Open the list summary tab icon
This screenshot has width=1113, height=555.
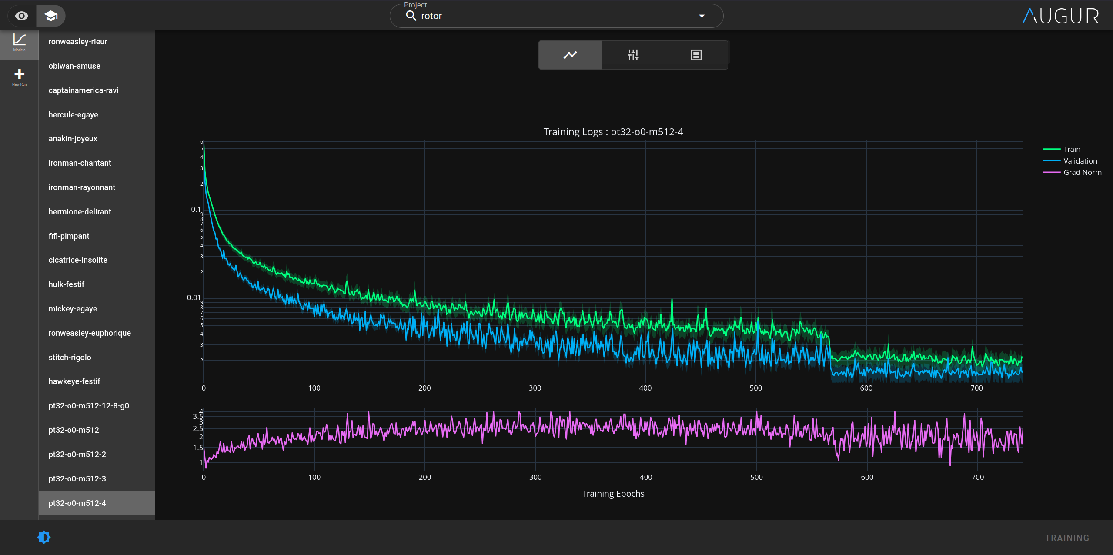[x=696, y=55]
